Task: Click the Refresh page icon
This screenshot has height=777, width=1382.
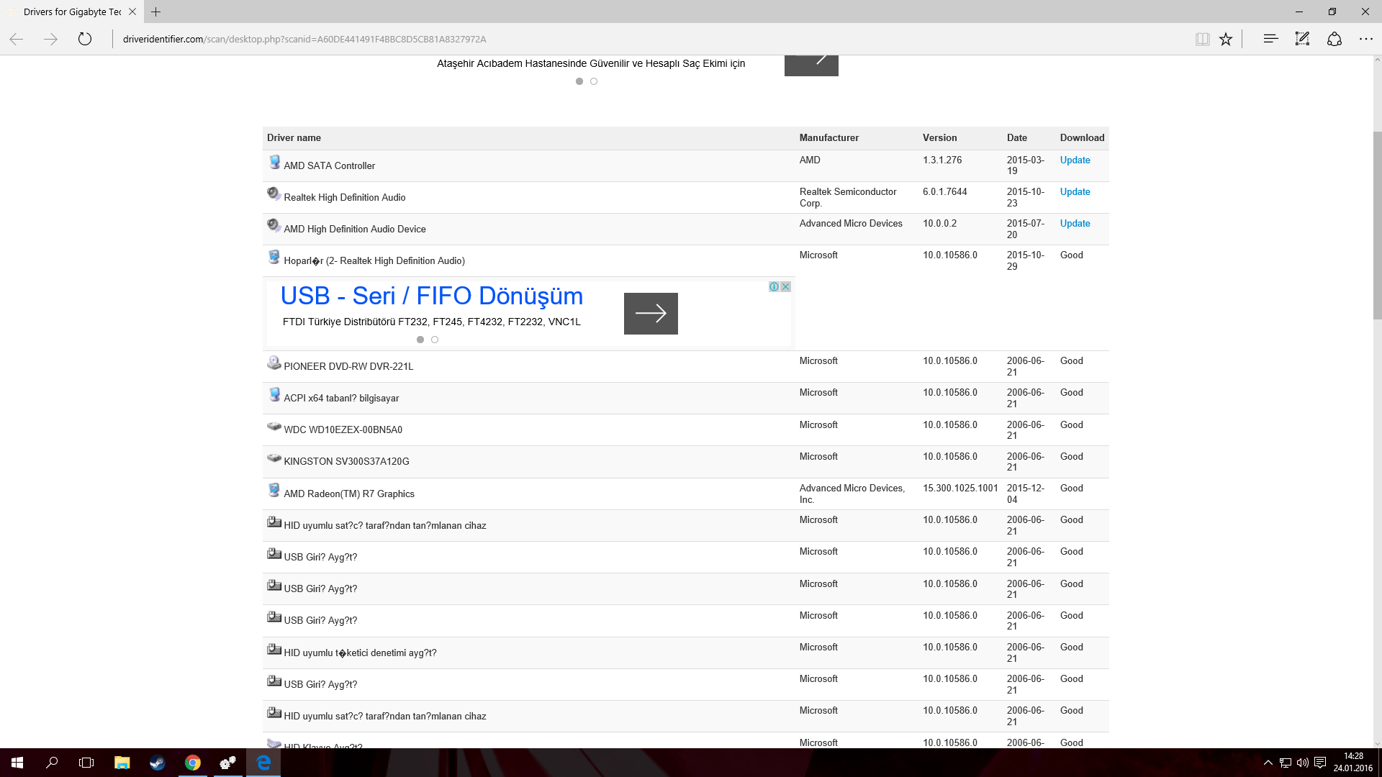Action: [x=85, y=39]
